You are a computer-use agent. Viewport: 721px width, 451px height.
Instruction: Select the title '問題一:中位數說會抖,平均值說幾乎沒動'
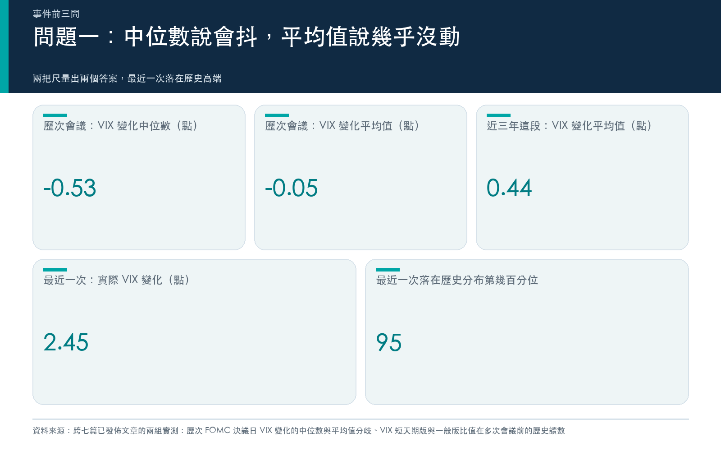(x=246, y=37)
